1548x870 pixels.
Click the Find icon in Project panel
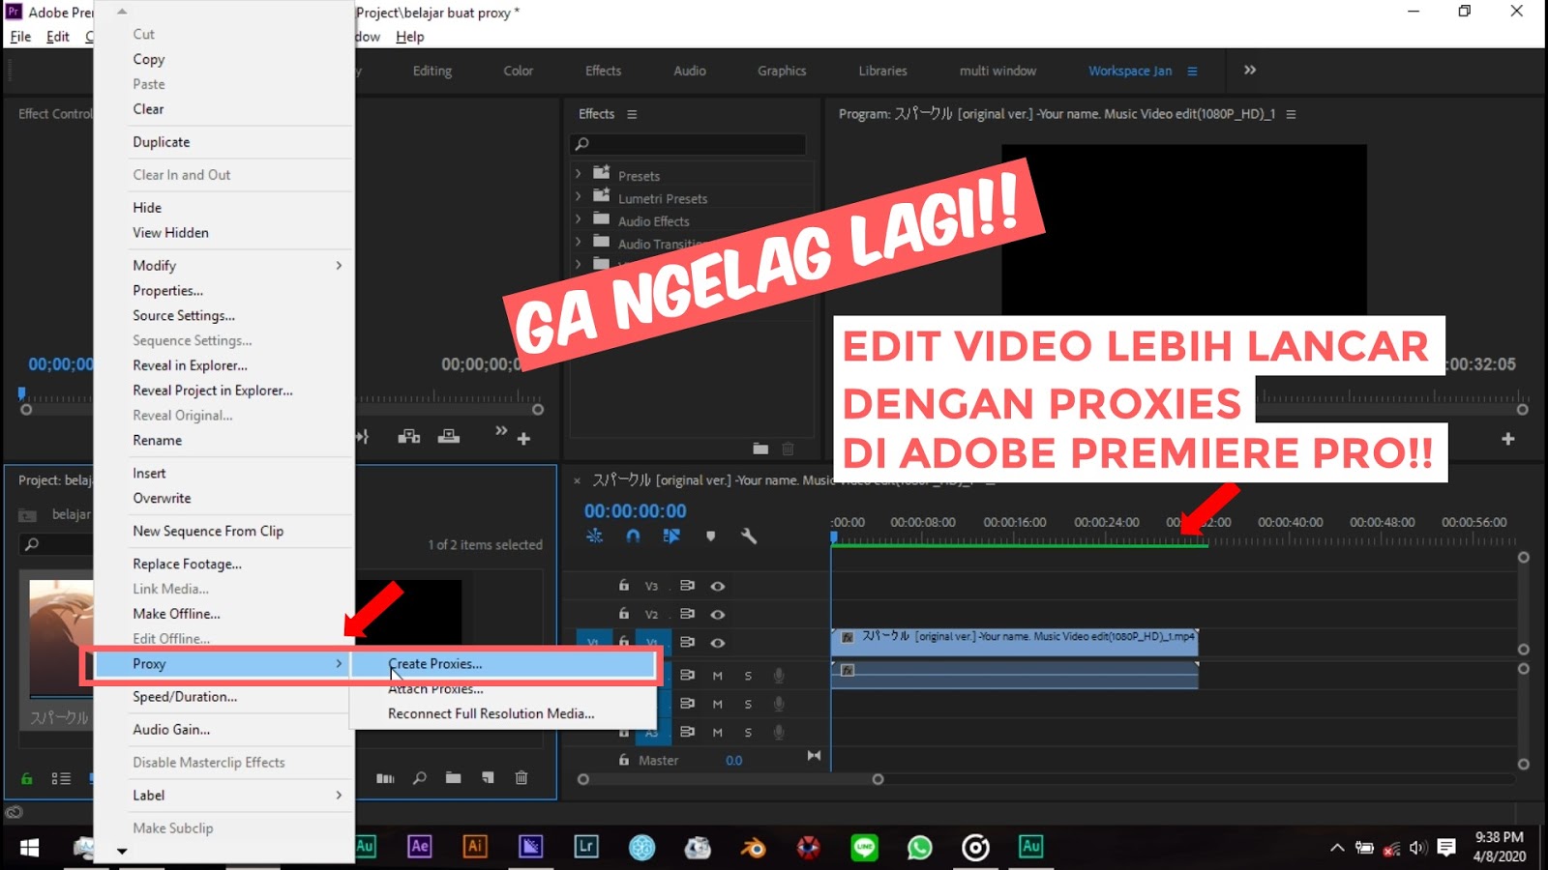(420, 778)
